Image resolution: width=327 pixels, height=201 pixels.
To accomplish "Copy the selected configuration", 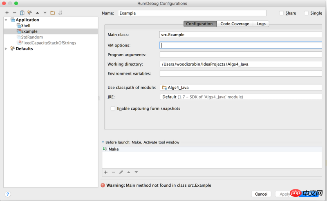I will coord(22,13).
